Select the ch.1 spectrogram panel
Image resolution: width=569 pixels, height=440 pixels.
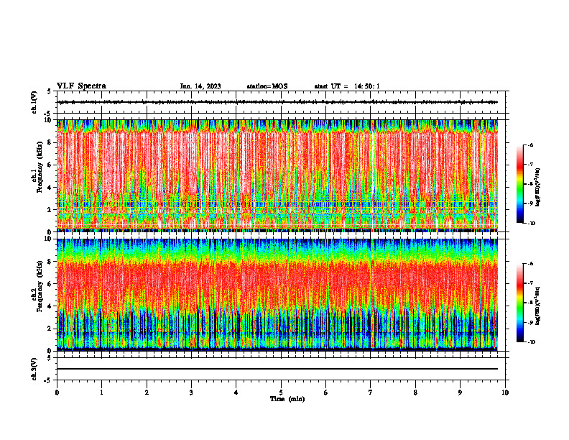click(277, 175)
